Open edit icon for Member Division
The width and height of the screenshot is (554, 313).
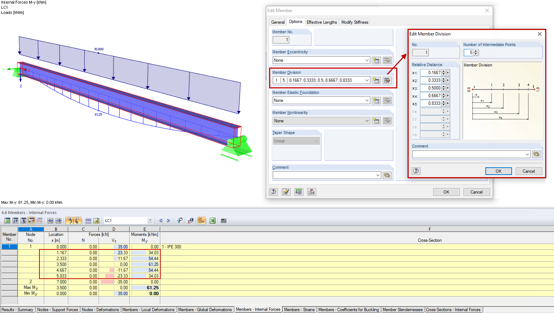tap(387, 80)
